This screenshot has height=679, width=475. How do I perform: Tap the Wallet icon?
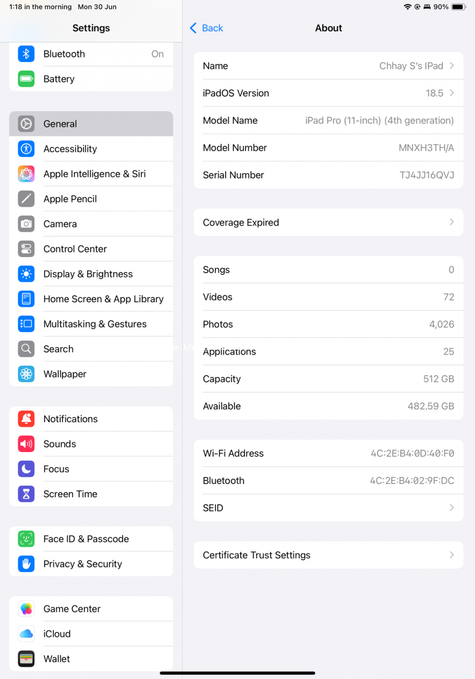(26, 659)
